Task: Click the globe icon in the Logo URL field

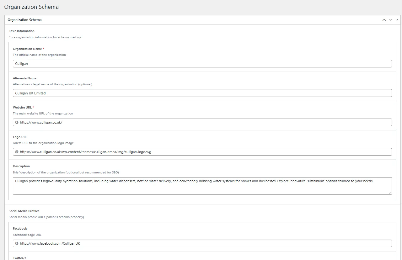Action: (x=17, y=152)
